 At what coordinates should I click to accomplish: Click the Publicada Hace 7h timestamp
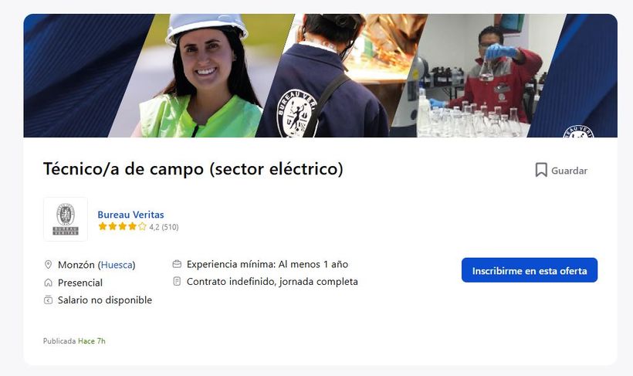[x=74, y=340]
